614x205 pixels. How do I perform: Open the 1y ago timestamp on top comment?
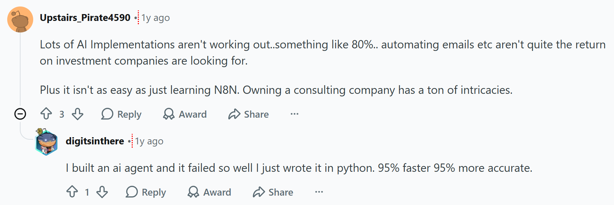point(155,18)
